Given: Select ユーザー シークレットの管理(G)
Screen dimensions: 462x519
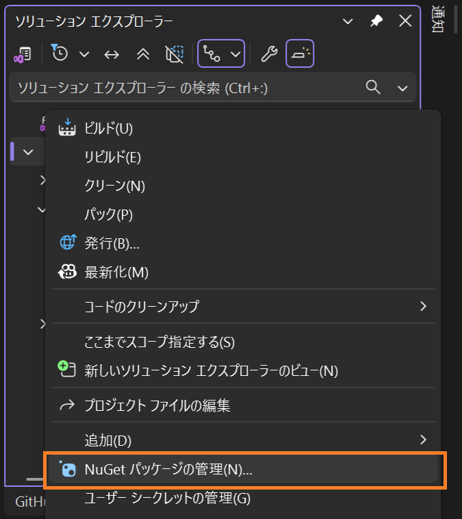Looking at the screenshot, I should tap(243, 498).
